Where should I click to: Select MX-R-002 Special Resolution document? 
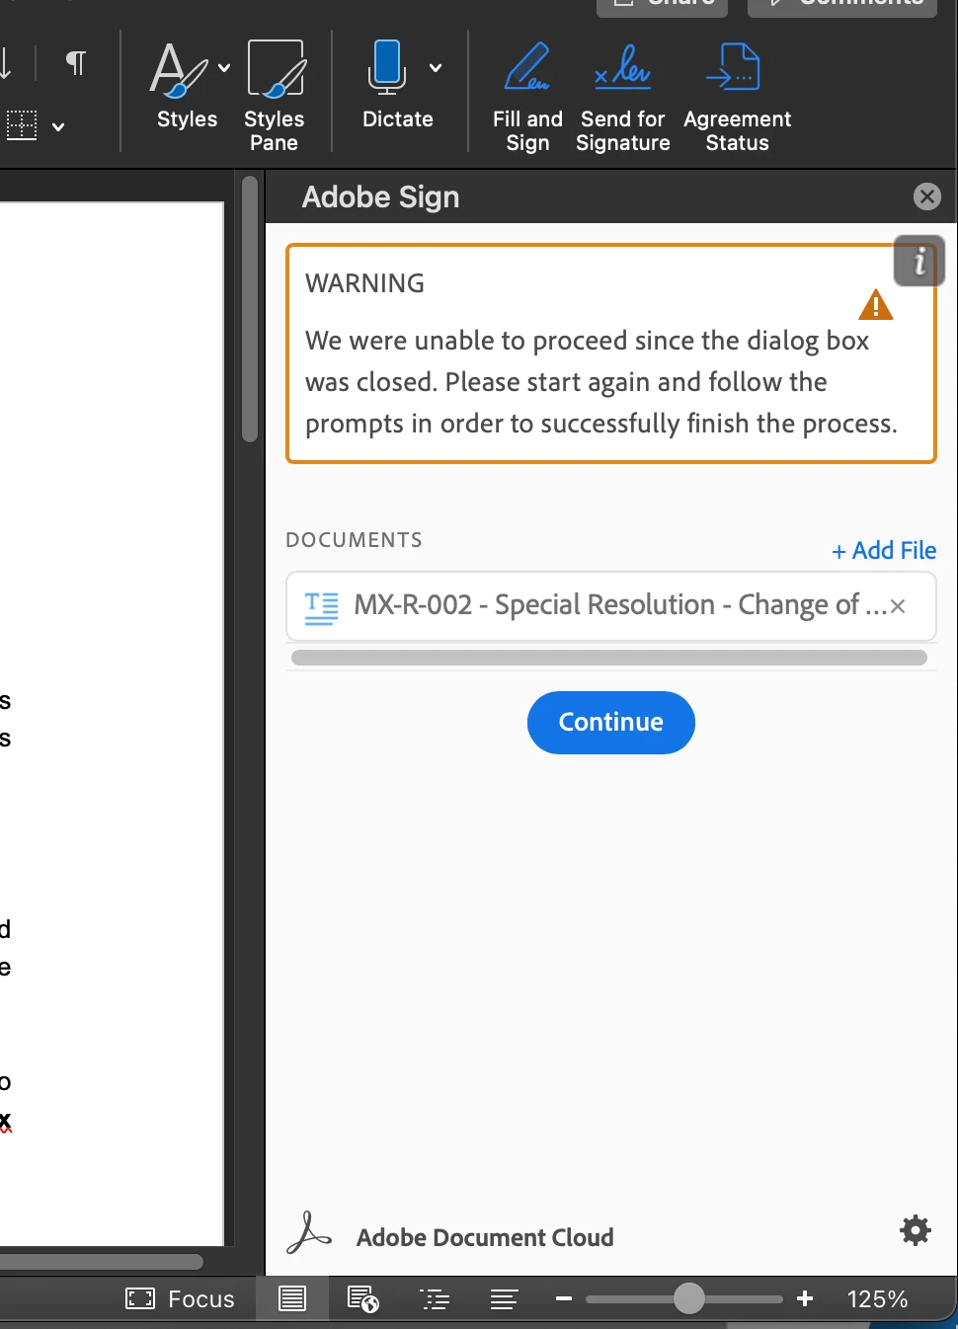point(610,605)
